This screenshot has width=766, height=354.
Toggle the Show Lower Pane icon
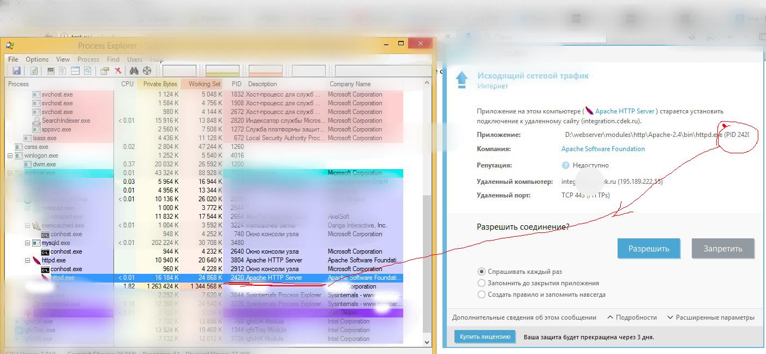coord(75,71)
